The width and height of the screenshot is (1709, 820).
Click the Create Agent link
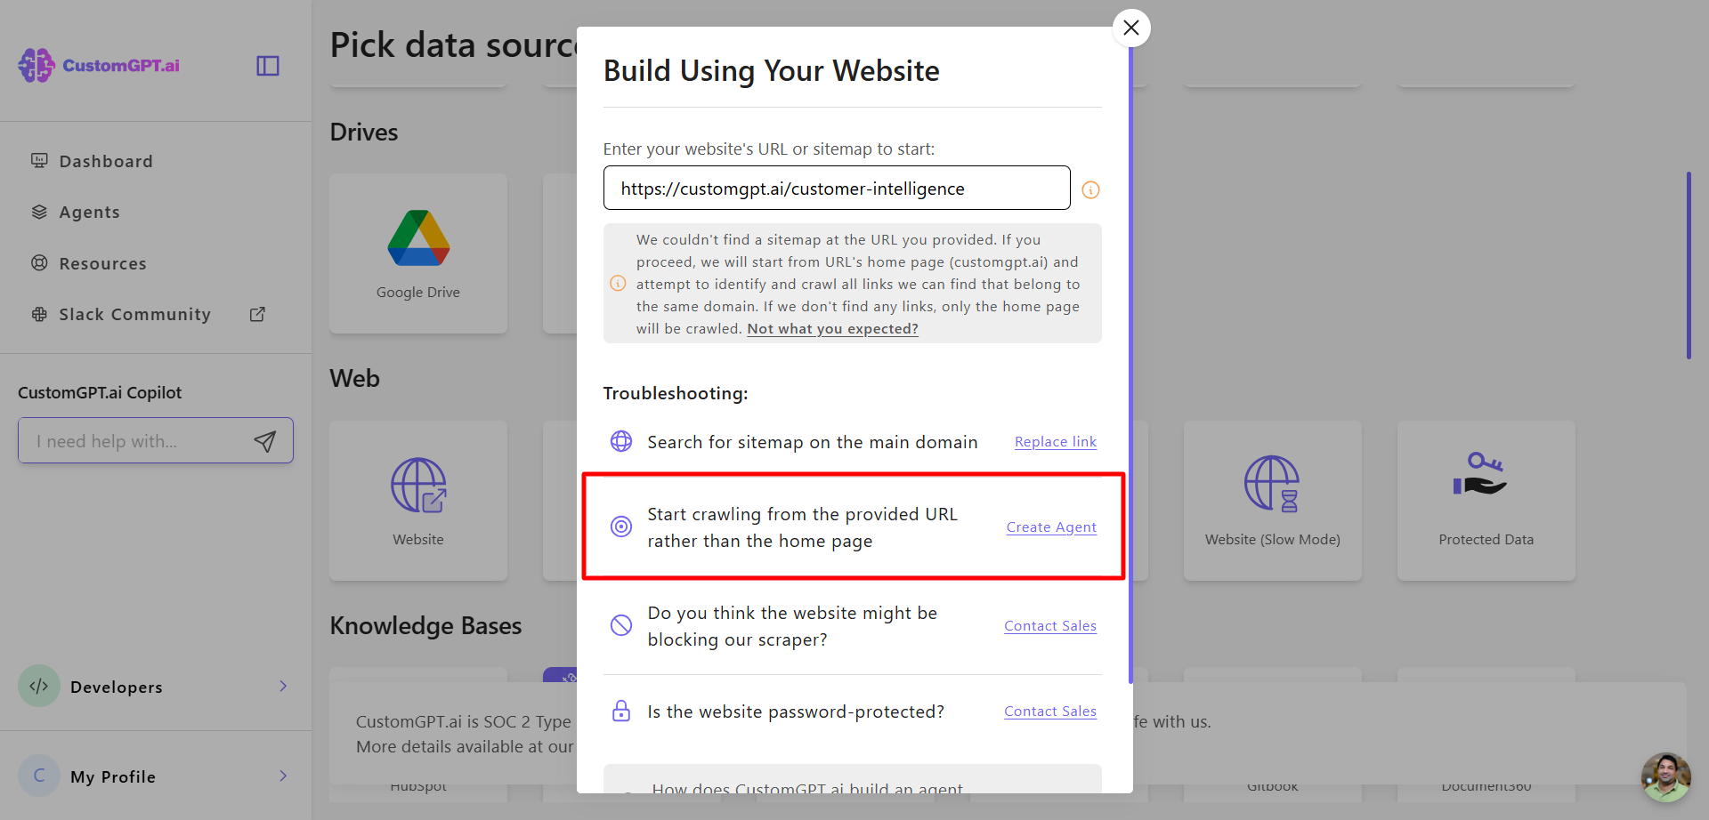click(1051, 527)
